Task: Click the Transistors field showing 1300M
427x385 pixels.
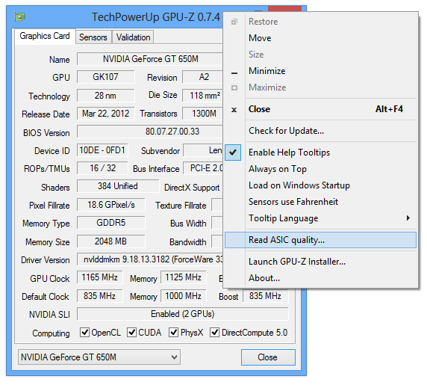Action: coord(203,114)
